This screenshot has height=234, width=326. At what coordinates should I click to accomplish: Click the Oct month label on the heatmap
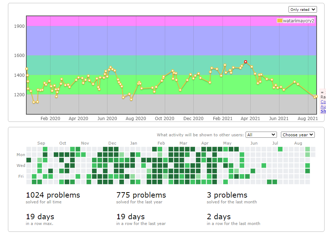[63, 143]
